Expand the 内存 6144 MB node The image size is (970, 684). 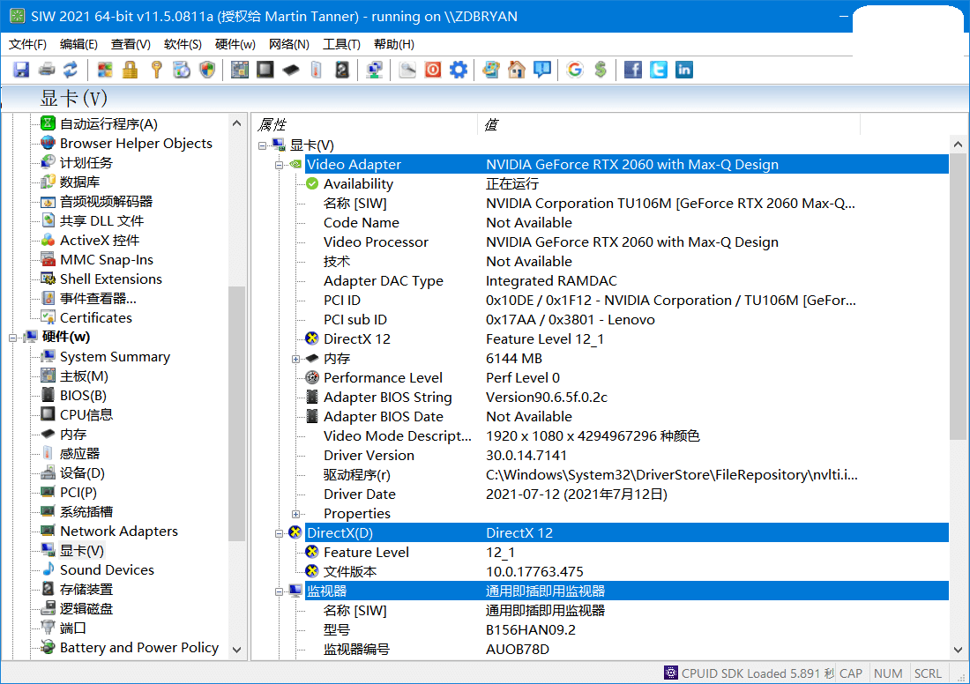point(295,360)
